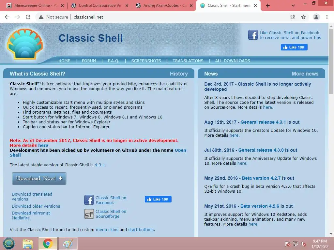334x250 pixels.
Task: Open the Chrome profile avatar icon
Action: 316,17
